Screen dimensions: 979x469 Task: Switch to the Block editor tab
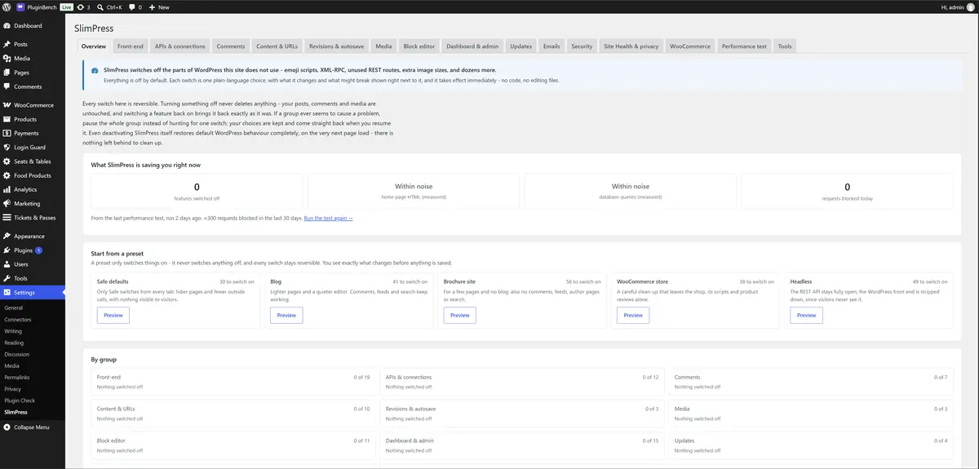tap(419, 46)
